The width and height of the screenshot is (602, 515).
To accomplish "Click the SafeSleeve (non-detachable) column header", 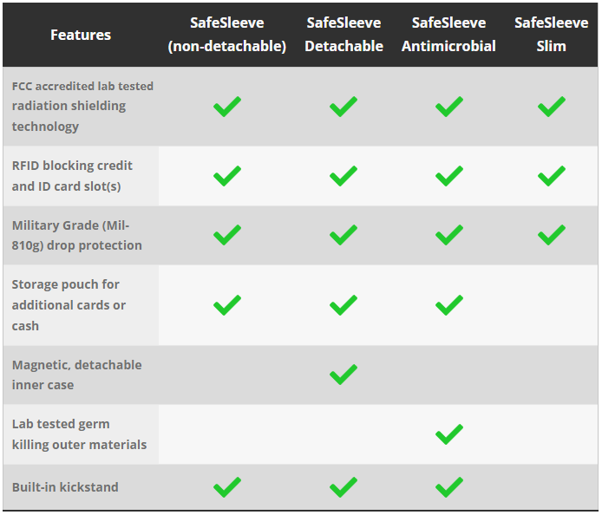I will [x=227, y=35].
